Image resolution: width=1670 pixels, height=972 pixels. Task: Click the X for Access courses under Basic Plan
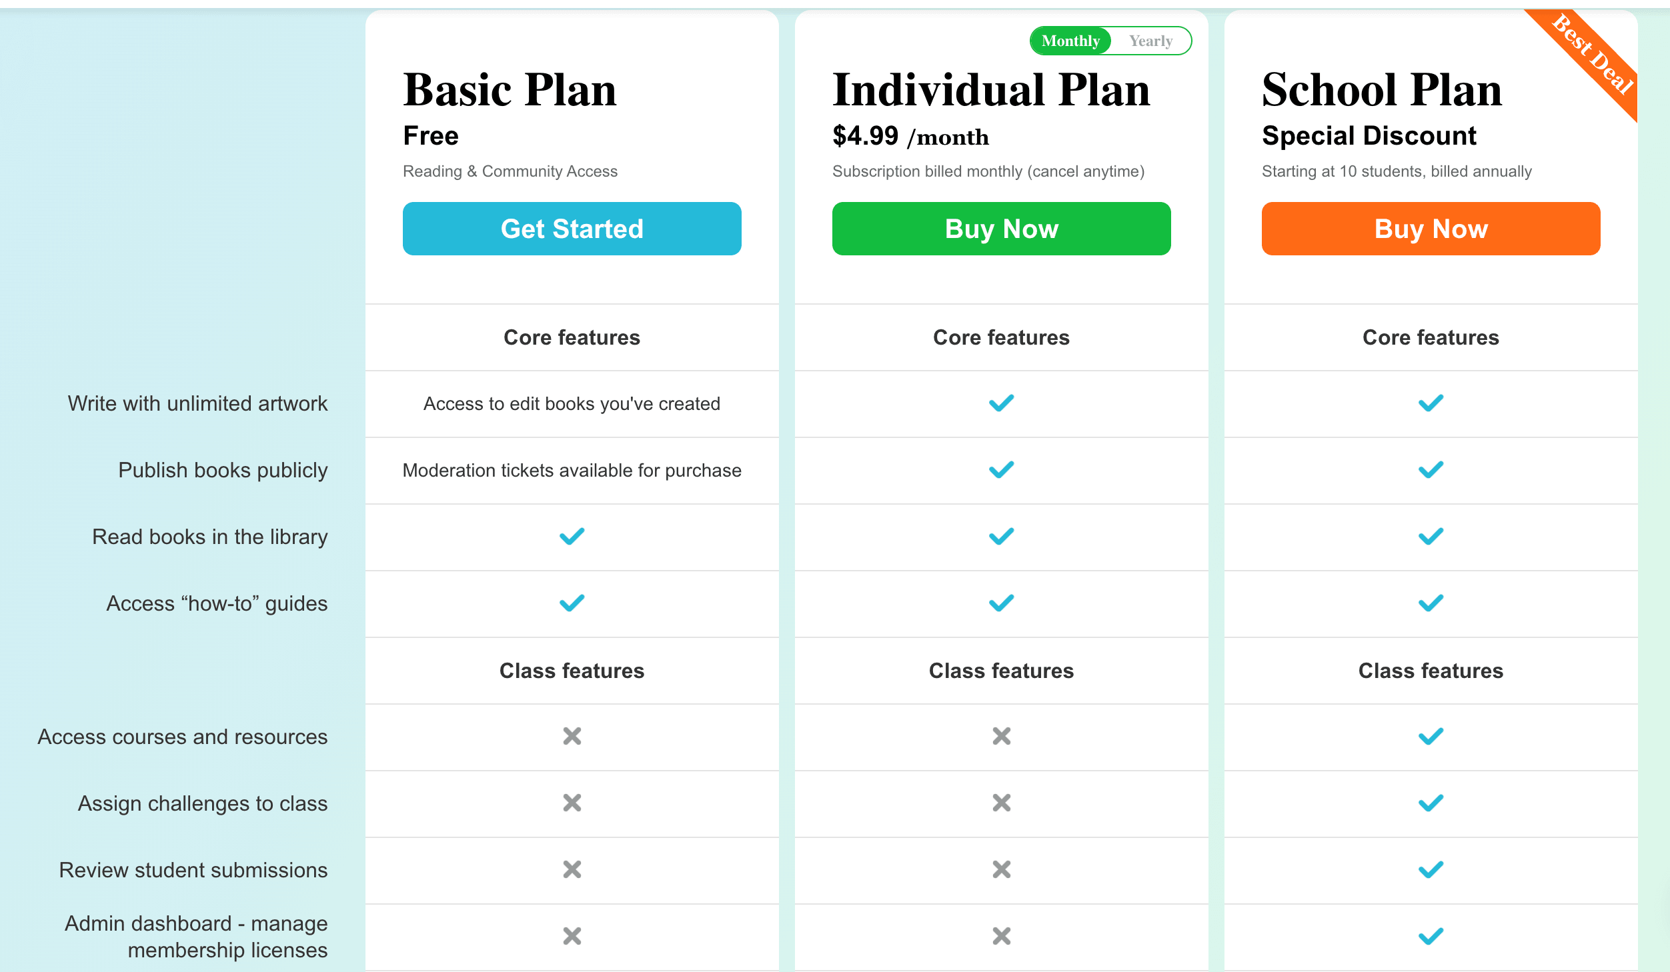[x=572, y=737]
